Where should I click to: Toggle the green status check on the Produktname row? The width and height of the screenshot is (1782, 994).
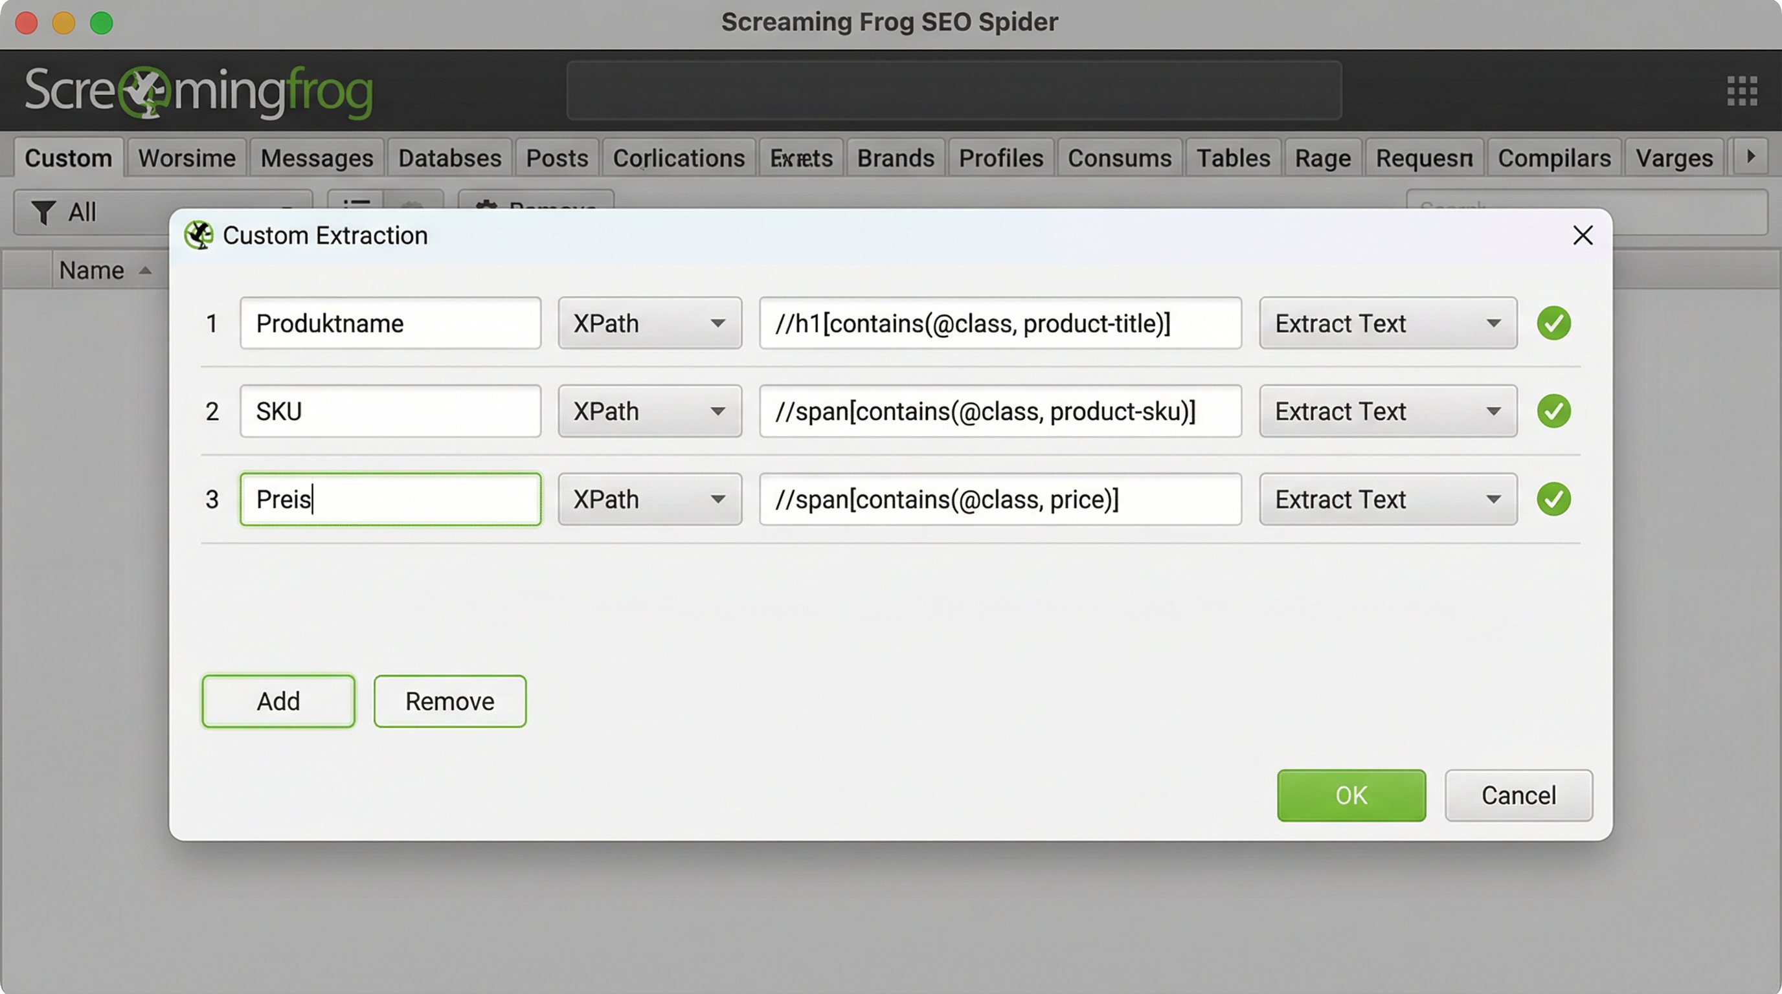pos(1553,323)
